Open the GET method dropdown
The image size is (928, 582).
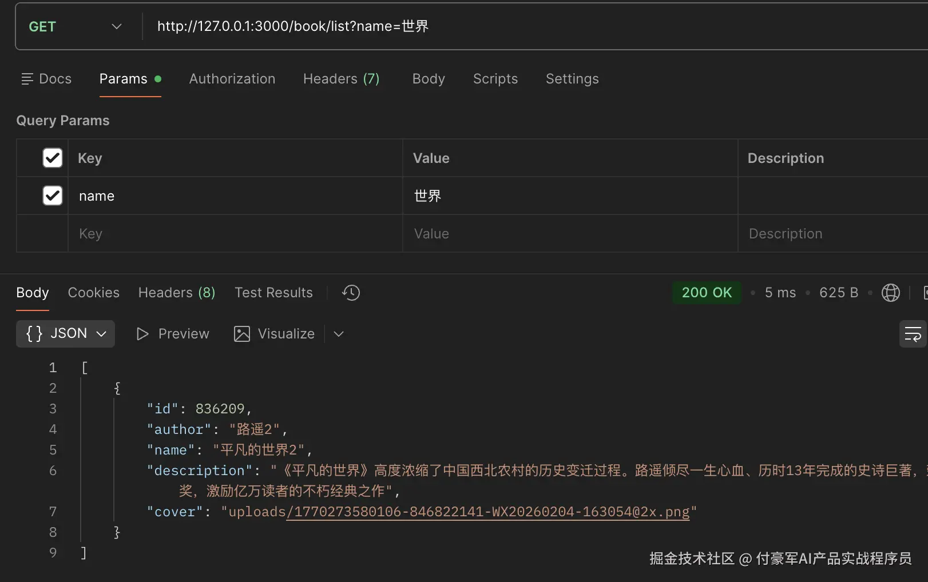(75, 27)
